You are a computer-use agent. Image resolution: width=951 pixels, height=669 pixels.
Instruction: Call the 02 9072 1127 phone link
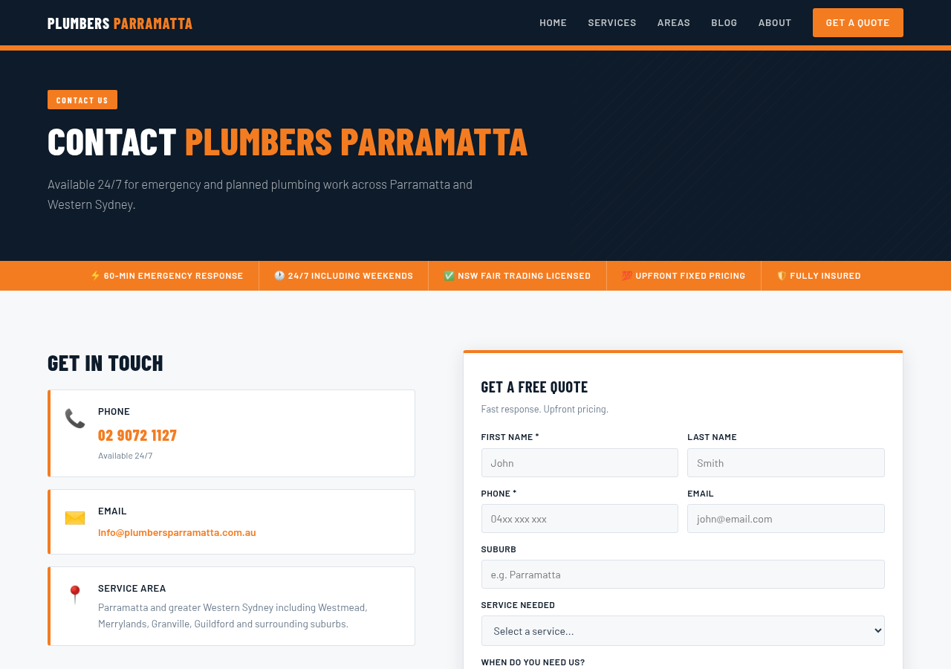137,433
